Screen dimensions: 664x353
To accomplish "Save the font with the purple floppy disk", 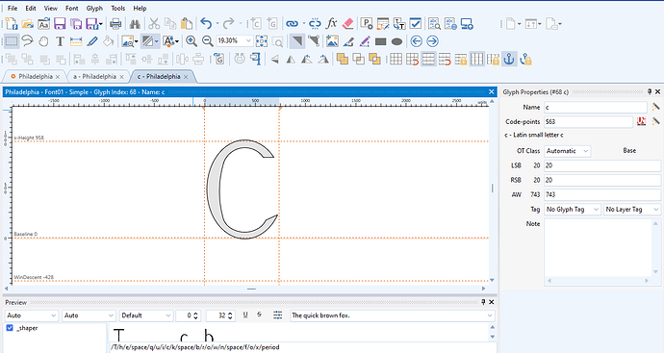I will click(60, 24).
